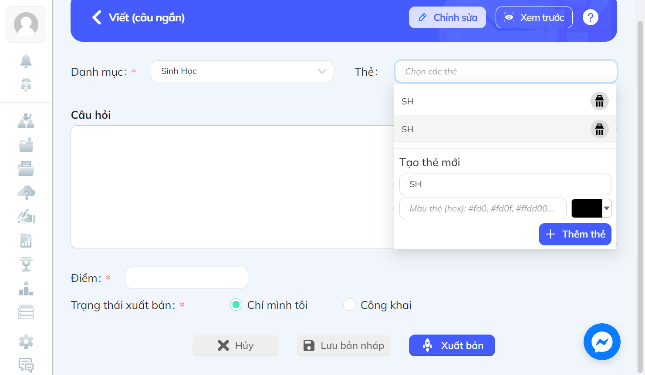Expand the Danh mục 'Sinh Học' dropdown
645x375 pixels.
(x=242, y=71)
